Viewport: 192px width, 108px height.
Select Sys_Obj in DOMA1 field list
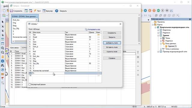(x=16, y=28)
